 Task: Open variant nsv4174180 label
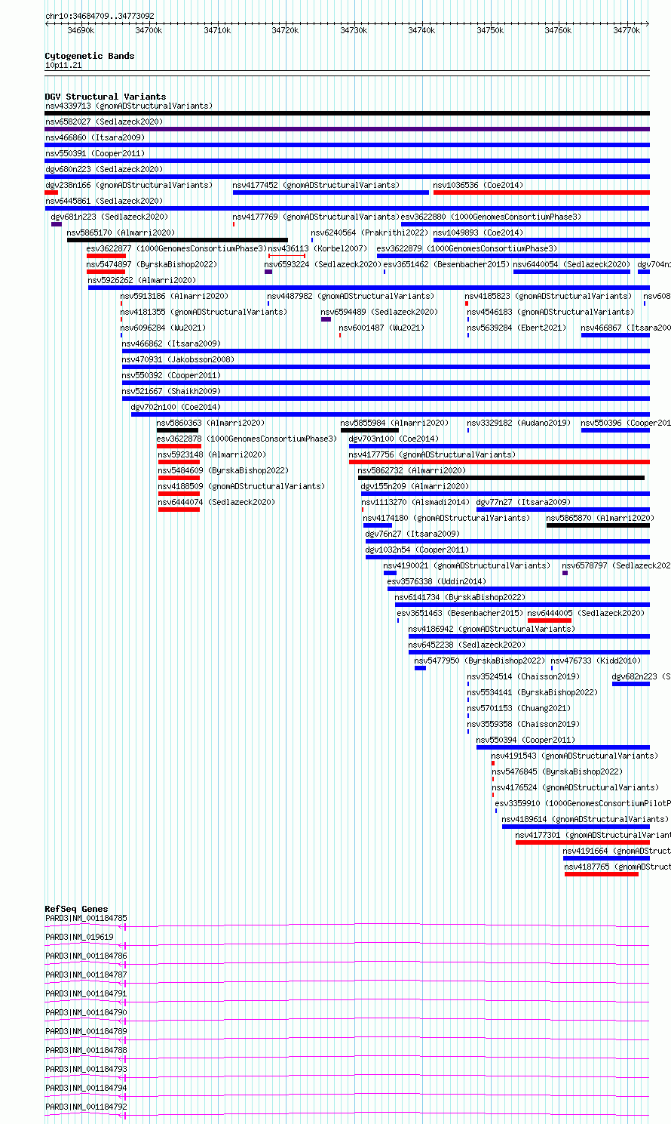(446, 518)
